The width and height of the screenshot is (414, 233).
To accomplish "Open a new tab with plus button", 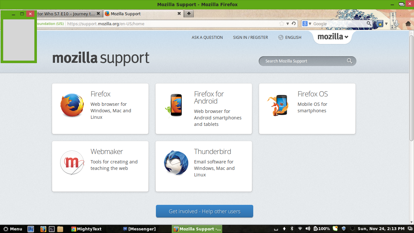I will (x=189, y=14).
